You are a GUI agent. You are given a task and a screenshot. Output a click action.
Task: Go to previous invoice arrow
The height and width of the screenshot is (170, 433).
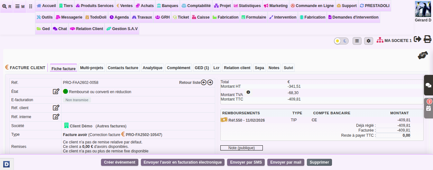tap(204, 83)
